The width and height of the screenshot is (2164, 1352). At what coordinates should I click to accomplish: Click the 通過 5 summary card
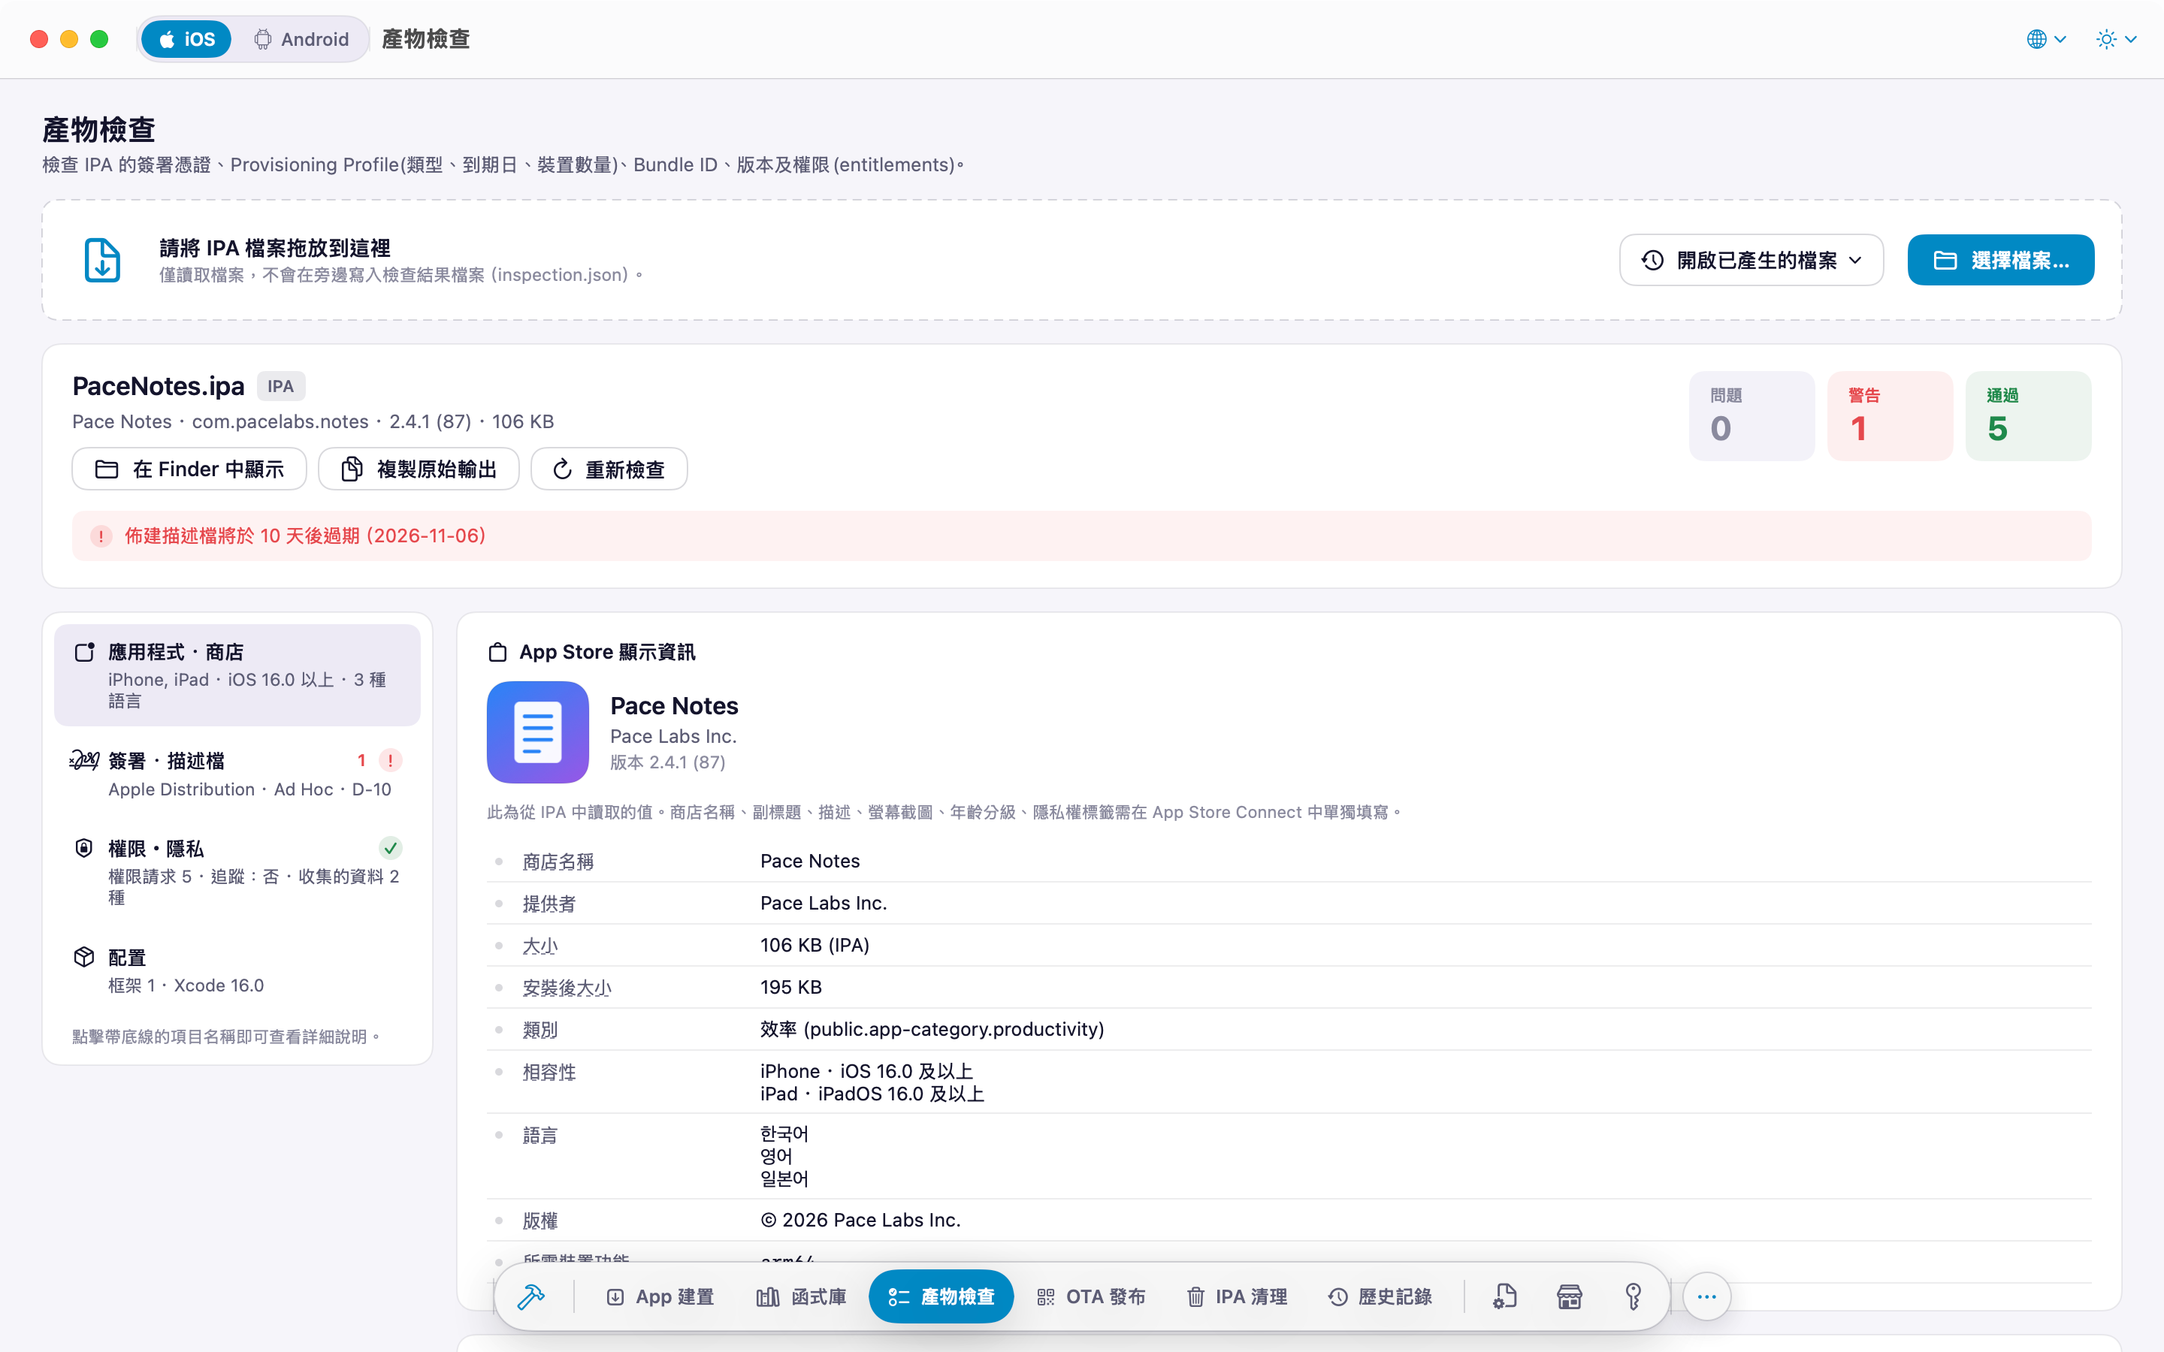pyautogui.click(x=2028, y=416)
